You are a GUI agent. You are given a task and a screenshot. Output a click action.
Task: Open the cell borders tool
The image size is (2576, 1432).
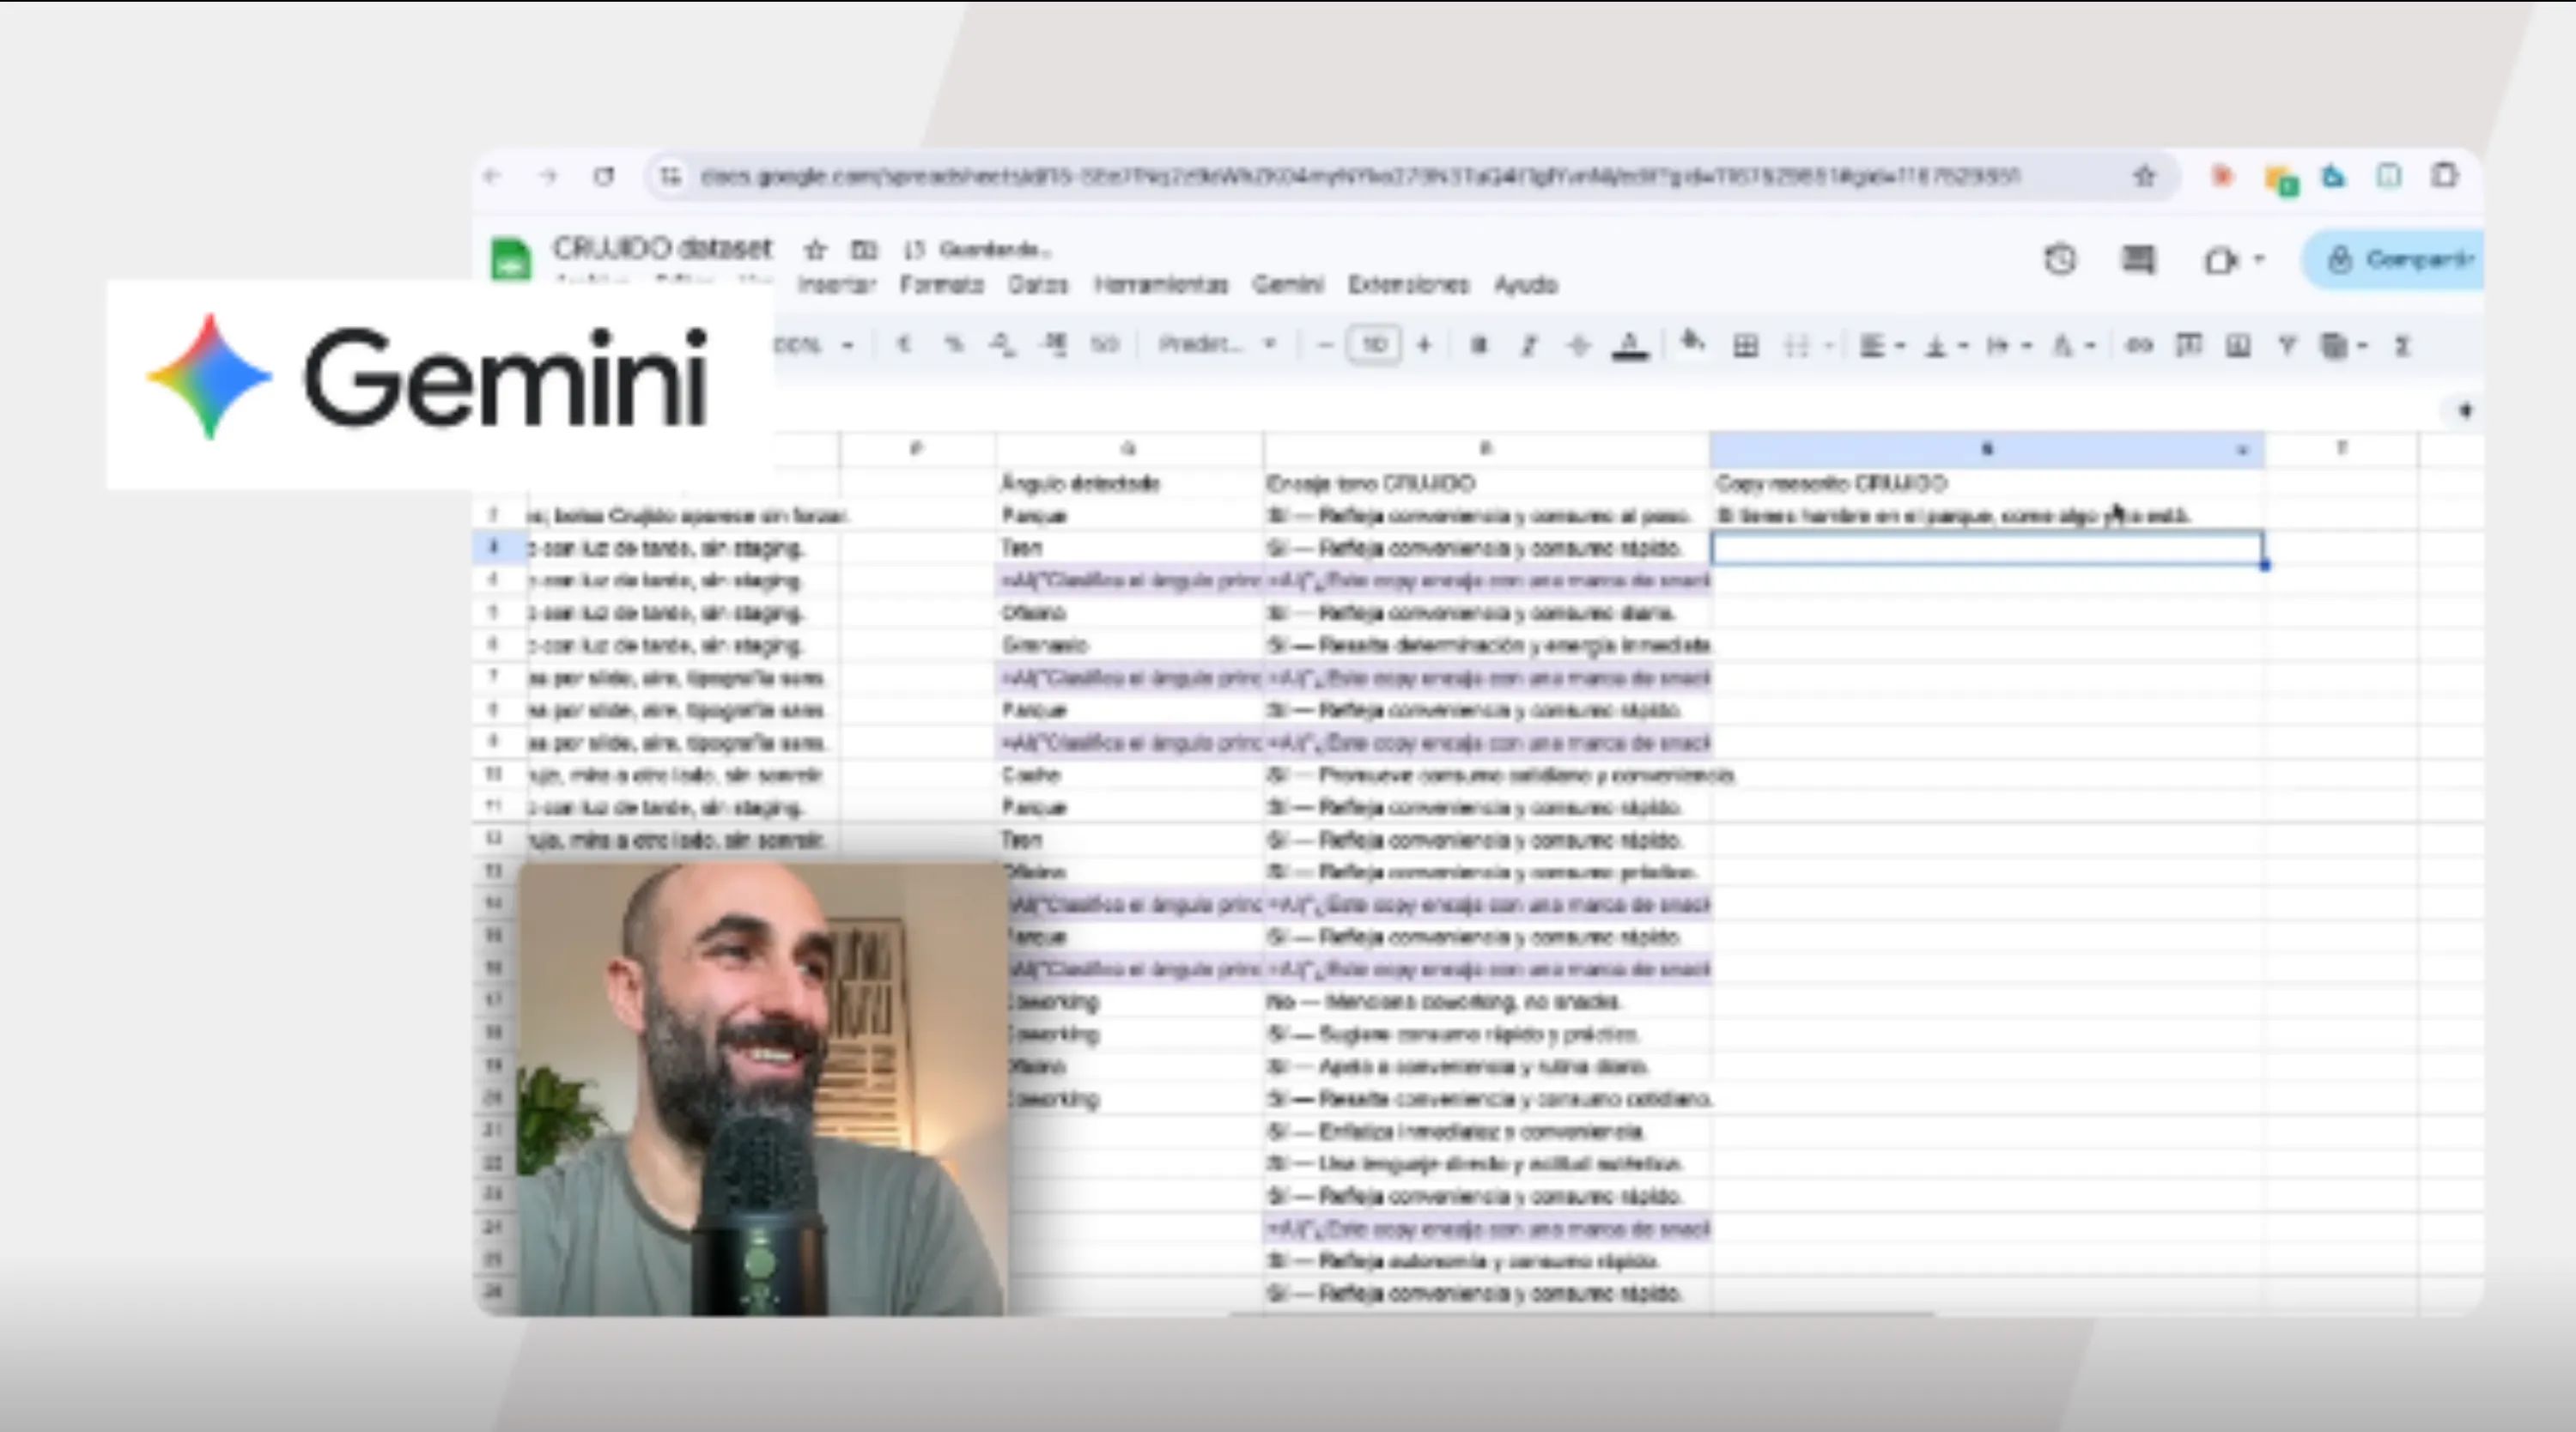pos(1746,346)
